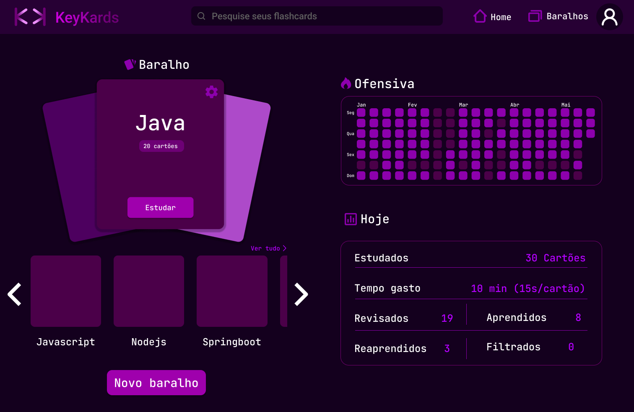Image resolution: width=634 pixels, height=412 pixels.
Task: Create a deck with Novo baralho
Action: coord(156,383)
